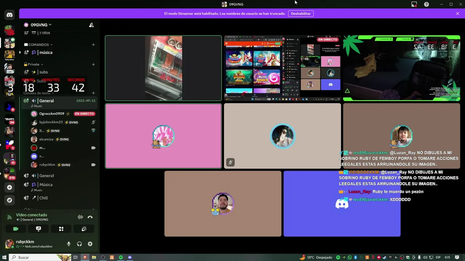Image resolution: width=465 pixels, height=261 pixels.
Task: Open the soundboard button
Action: (x=84, y=229)
